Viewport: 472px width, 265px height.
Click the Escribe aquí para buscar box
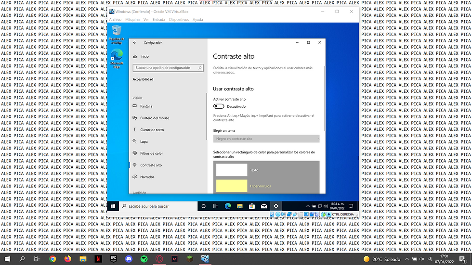tap(158, 206)
